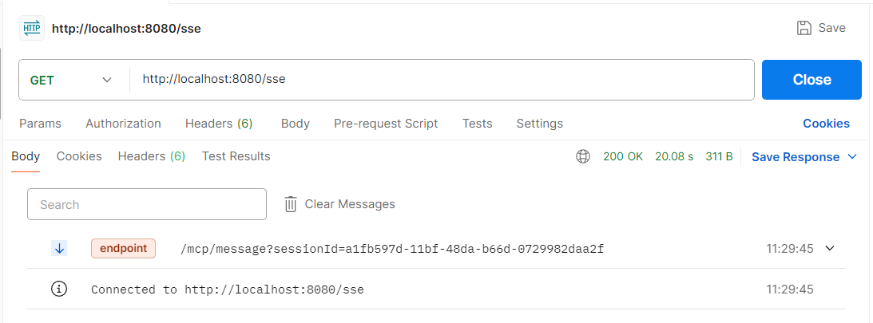
Task: Go to the Settings tab
Action: tap(539, 124)
